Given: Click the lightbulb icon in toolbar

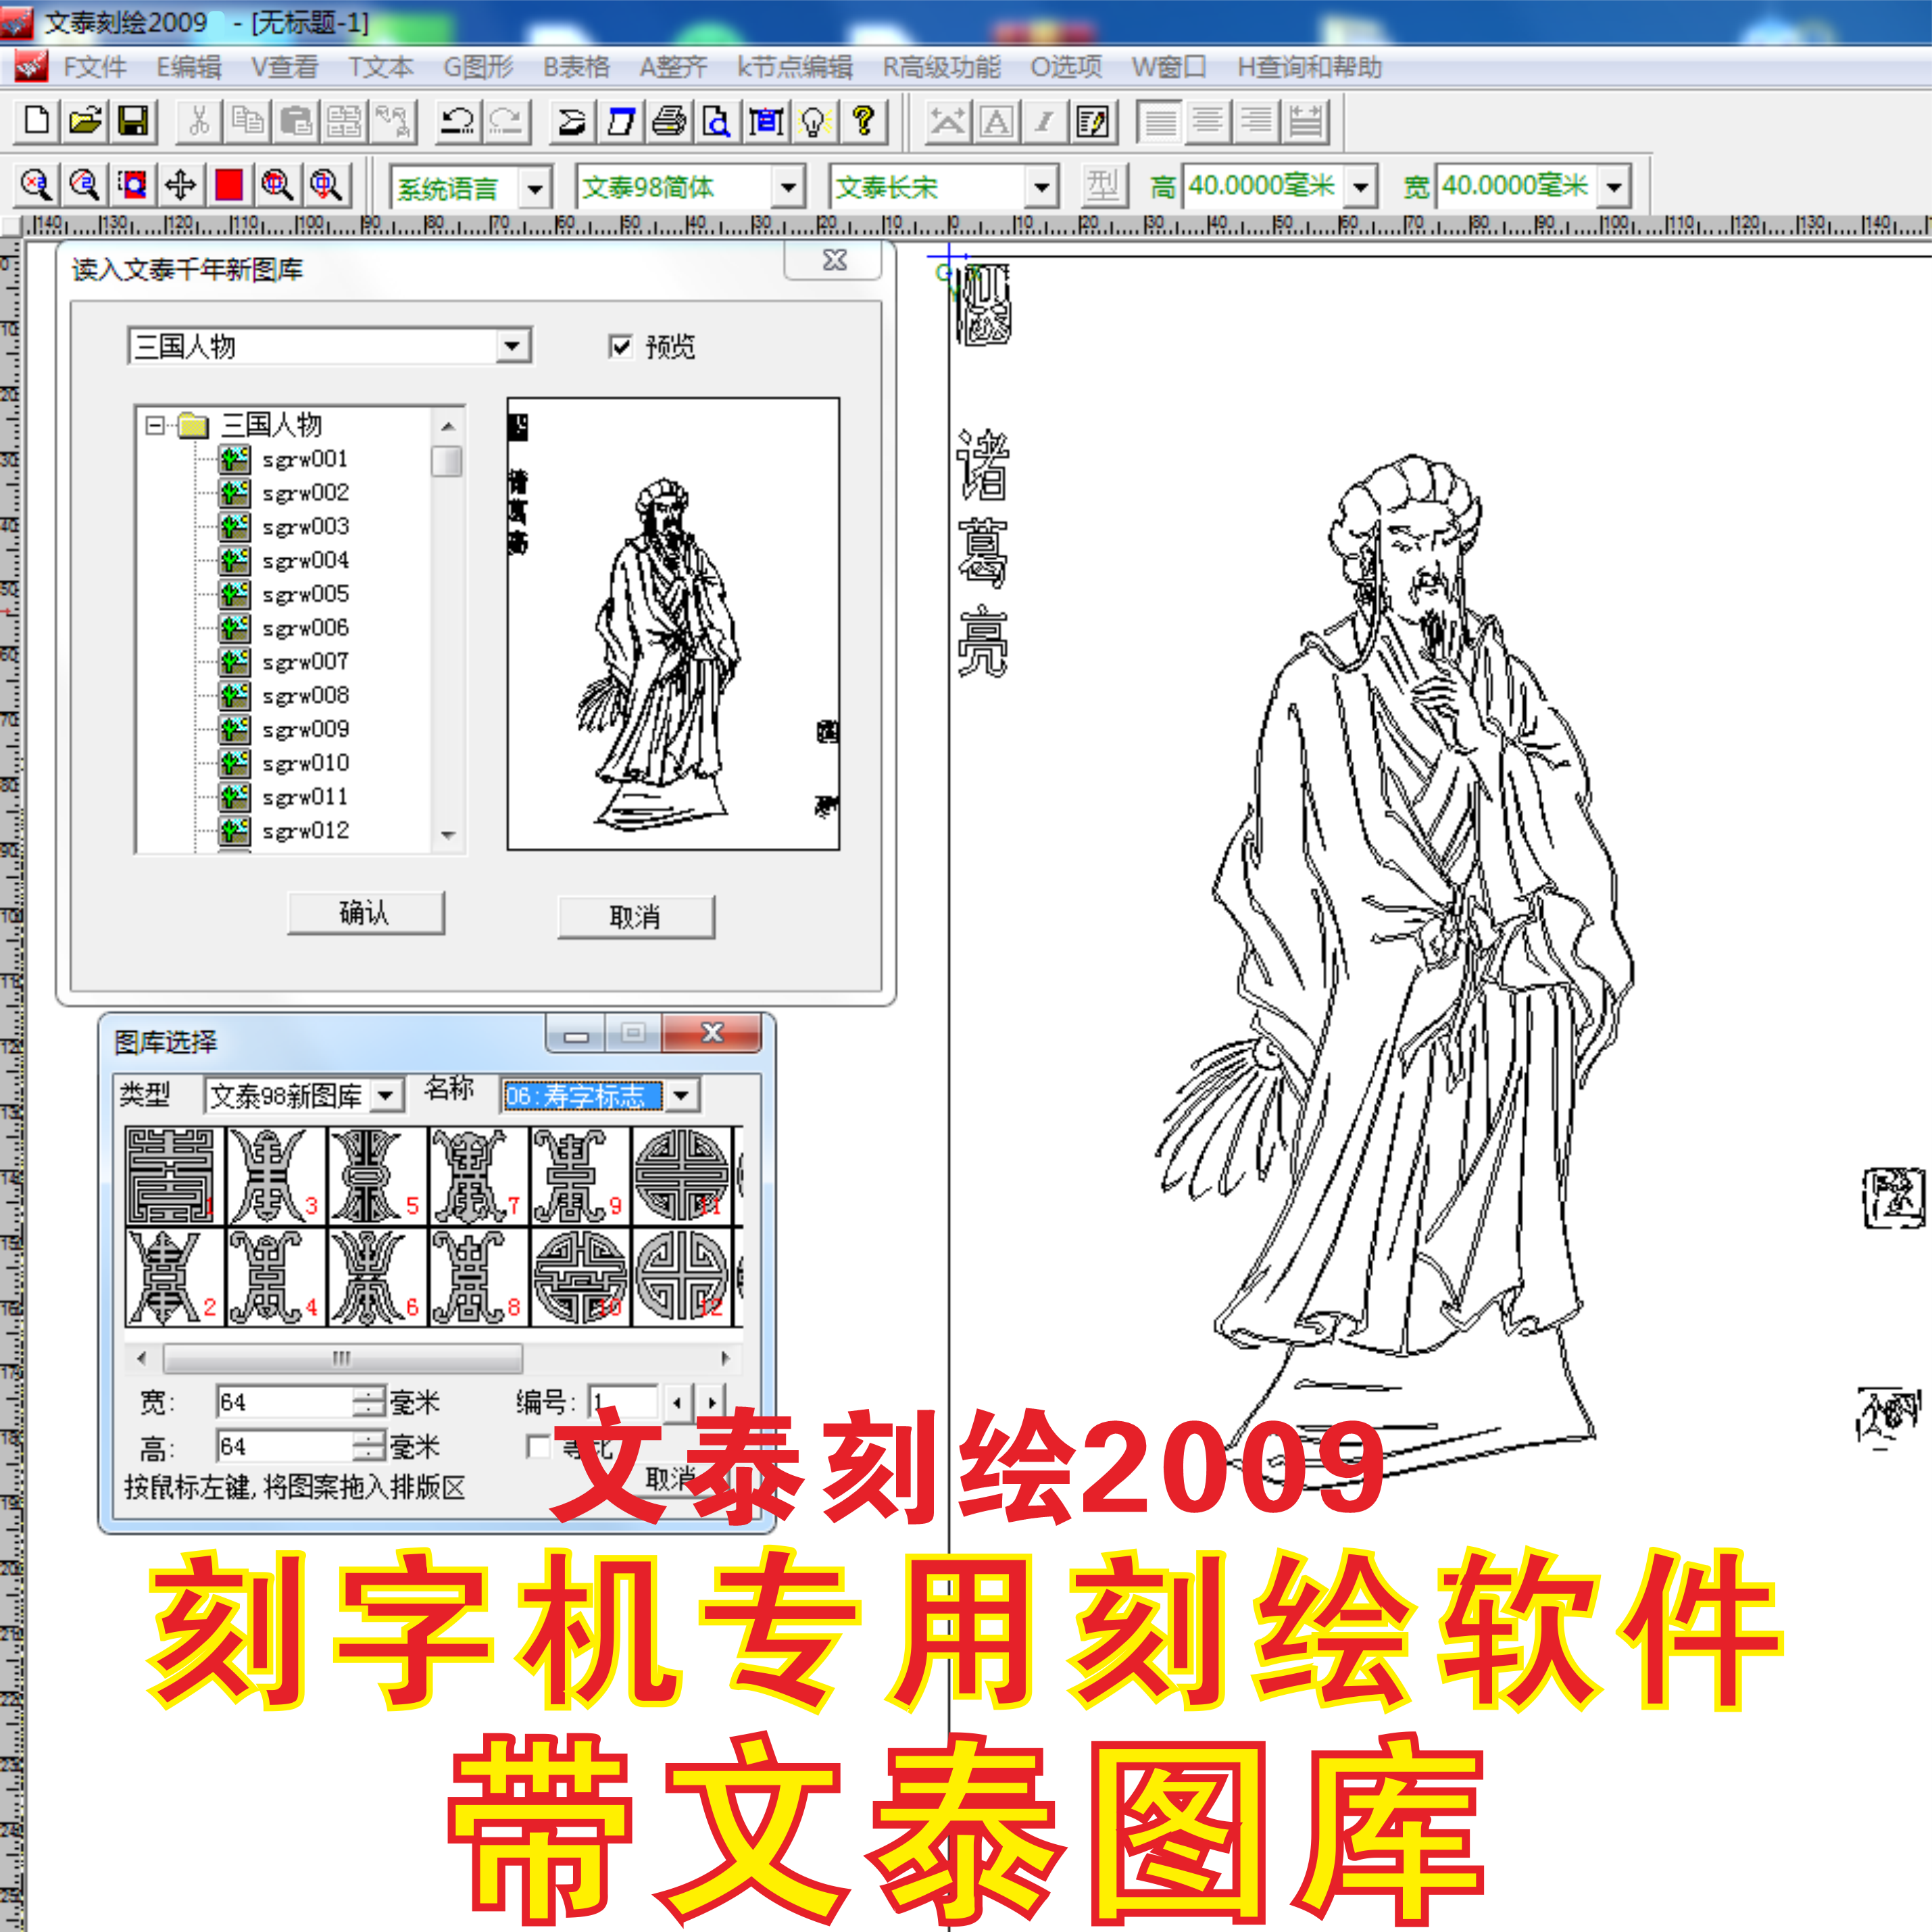Looking at the screenshot, I should point(814,121).
